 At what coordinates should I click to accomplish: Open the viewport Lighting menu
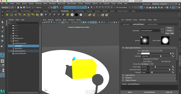tap(58, 20)
